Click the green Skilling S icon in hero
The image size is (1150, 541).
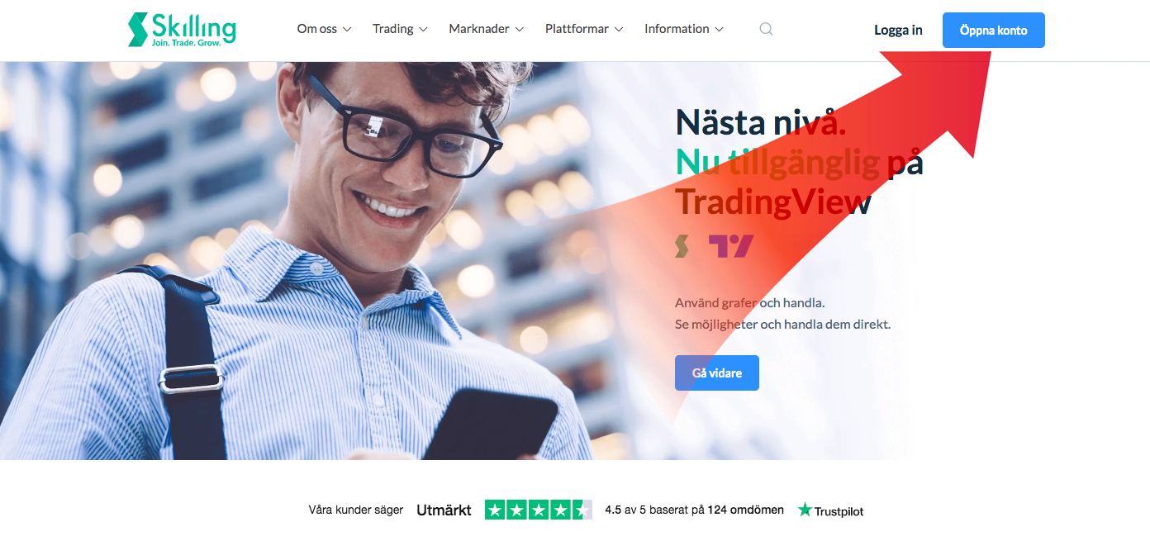coord(682,246)
